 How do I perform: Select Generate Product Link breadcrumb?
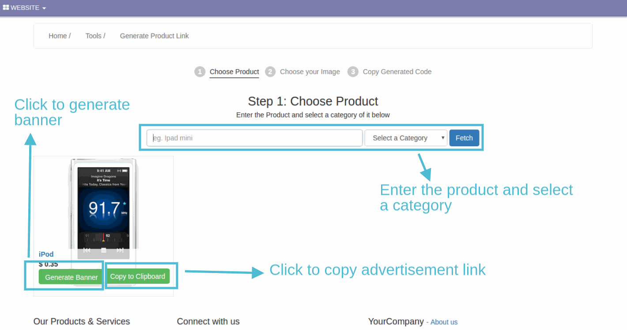(154, 36)
